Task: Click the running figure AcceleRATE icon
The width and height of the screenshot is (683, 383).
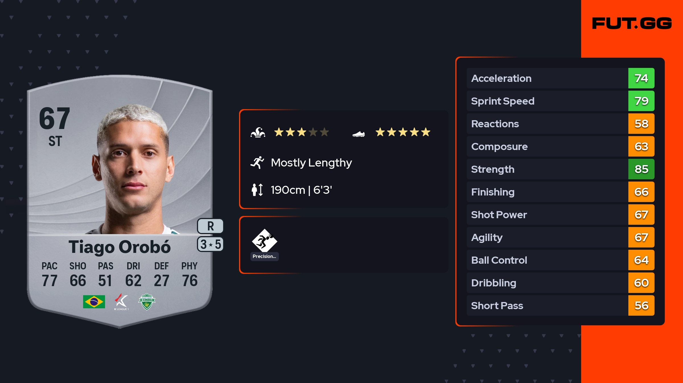Action: click(257, 163)
